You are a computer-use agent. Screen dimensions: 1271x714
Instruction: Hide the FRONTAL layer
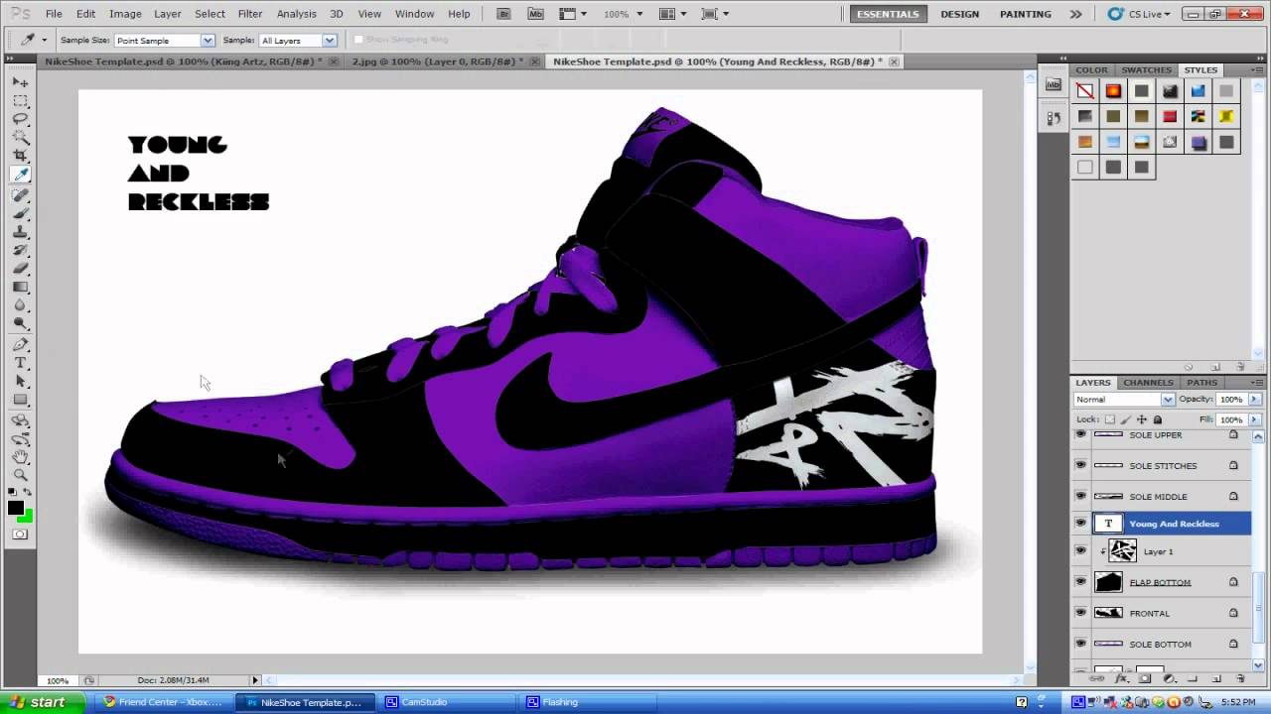point(1080,613)
